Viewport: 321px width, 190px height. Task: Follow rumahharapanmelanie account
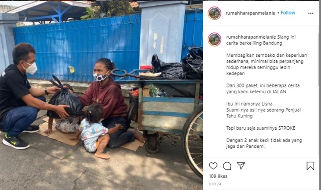click(x=288, y=13)
